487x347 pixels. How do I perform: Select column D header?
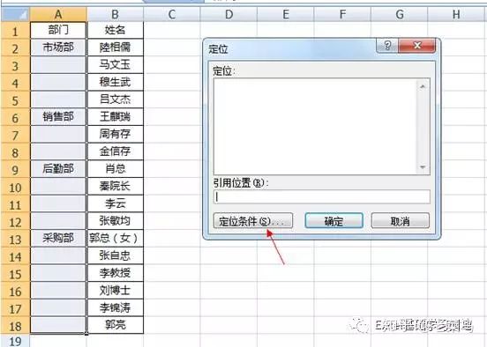click(229, 14)
